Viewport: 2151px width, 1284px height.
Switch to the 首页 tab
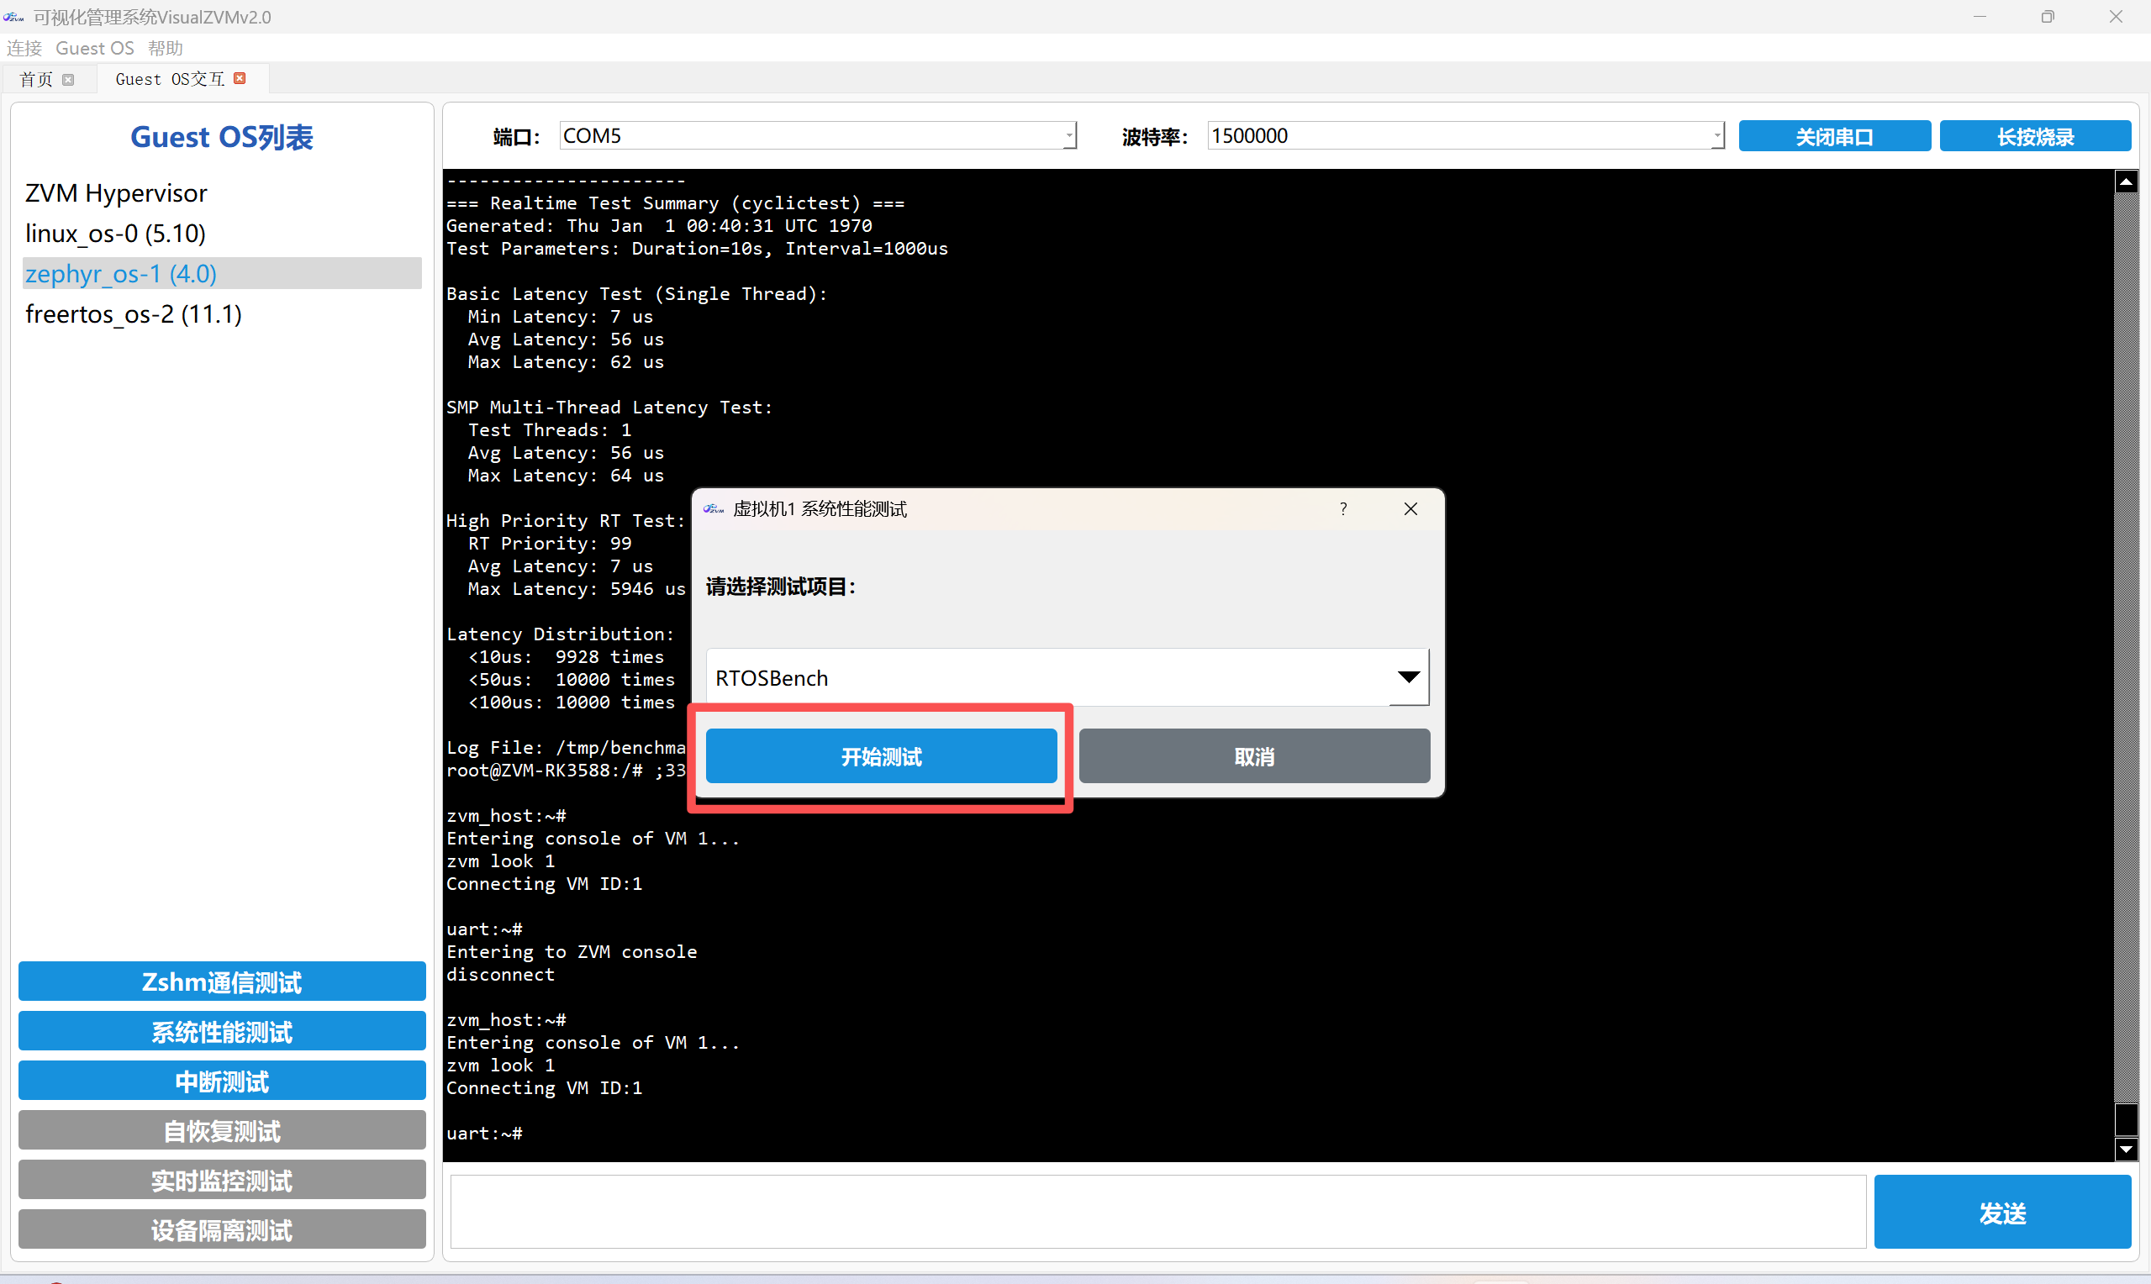36,80
